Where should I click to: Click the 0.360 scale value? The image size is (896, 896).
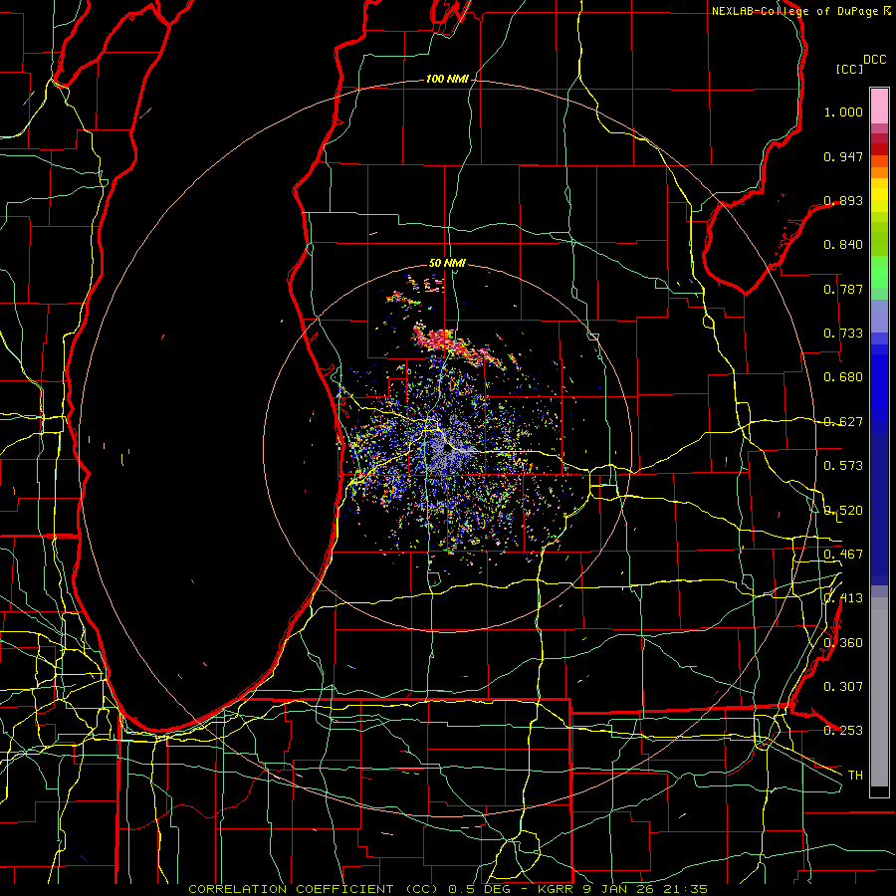tap(843, 643)
